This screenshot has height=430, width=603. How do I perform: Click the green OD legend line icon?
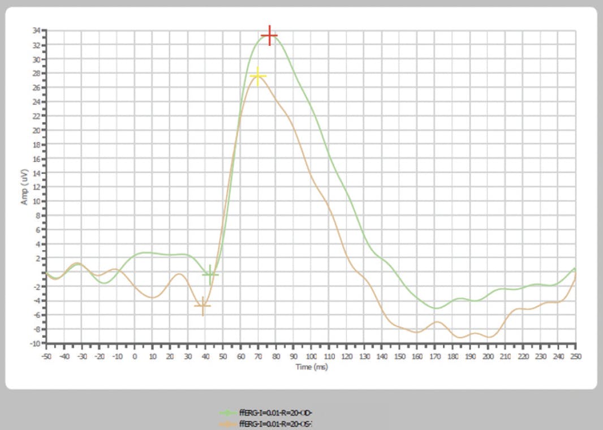(x=229, y=413)
